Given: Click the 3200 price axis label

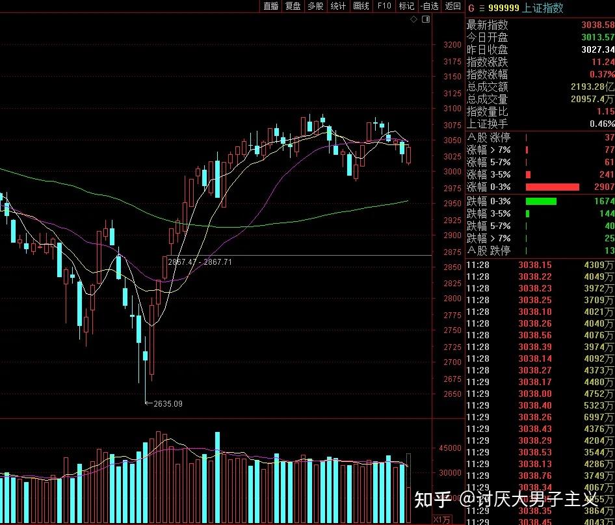Looking at the screenshot, I should [x=452, y=45].
